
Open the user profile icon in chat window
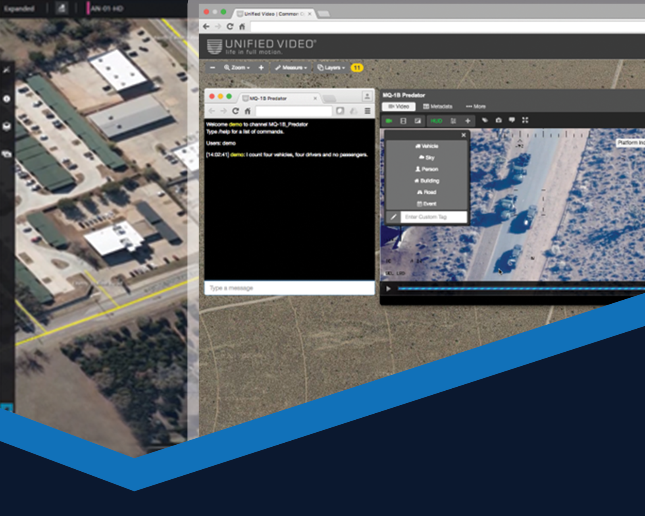367,96
